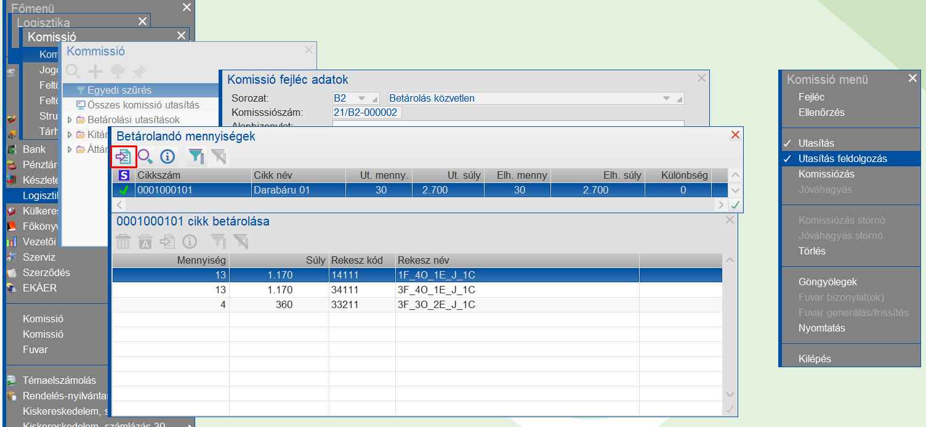This screenshot has height=427, width=926.
Task: Click the green check mark in row 0001000101
Action: coord(124,190)
